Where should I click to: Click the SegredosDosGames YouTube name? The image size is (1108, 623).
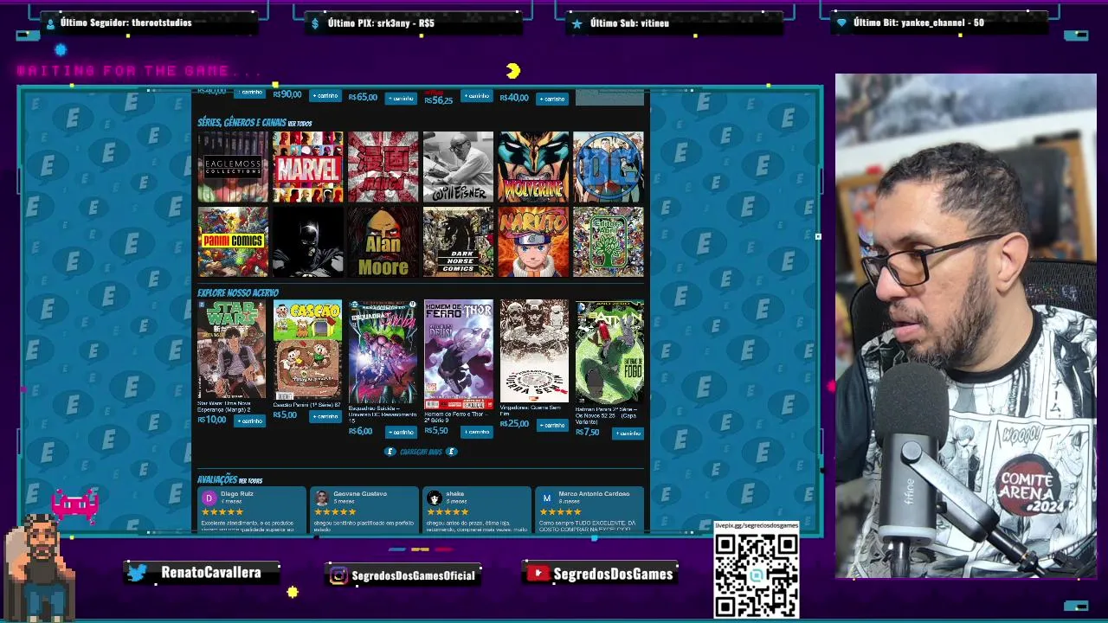point(613,574)
